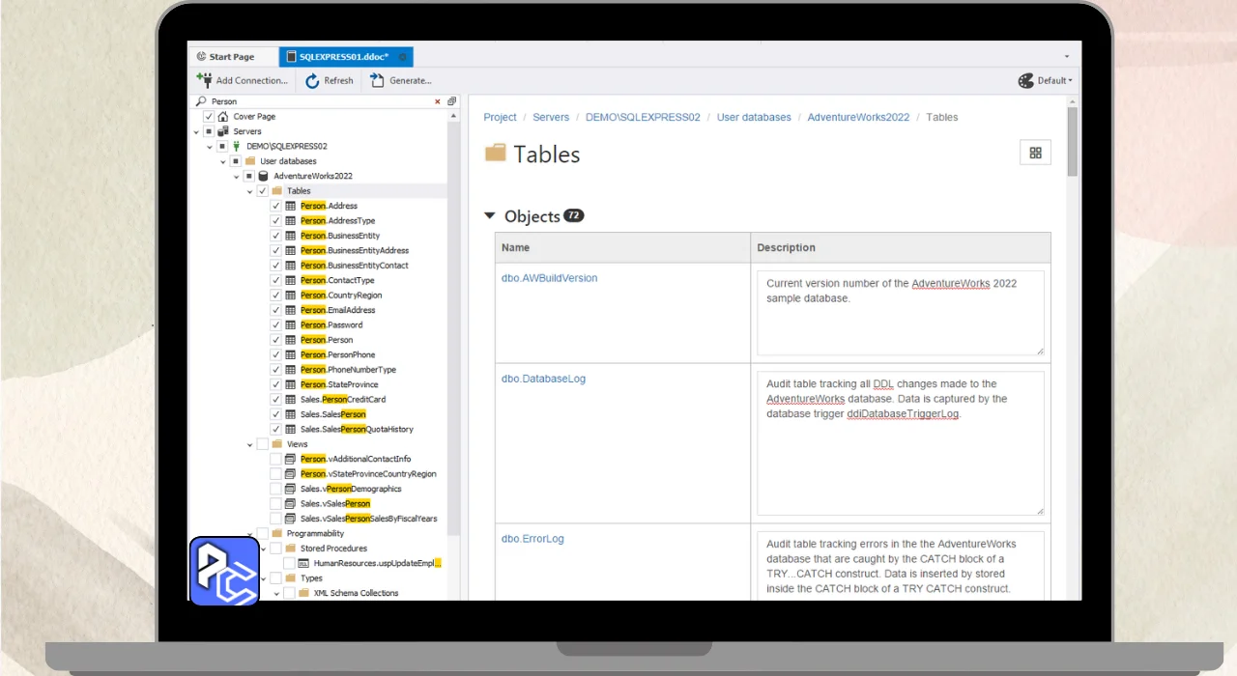Select HumanResources.uspUpdateEmpl... stored procedure row
Image resolution: width=1237 pixels, height=676 pixels.
click(377, 563)
